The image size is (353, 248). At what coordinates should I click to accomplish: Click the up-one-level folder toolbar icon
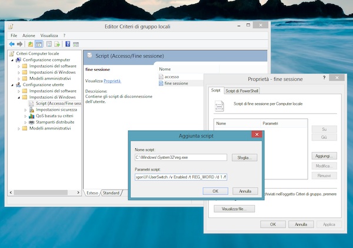[30, 44]
